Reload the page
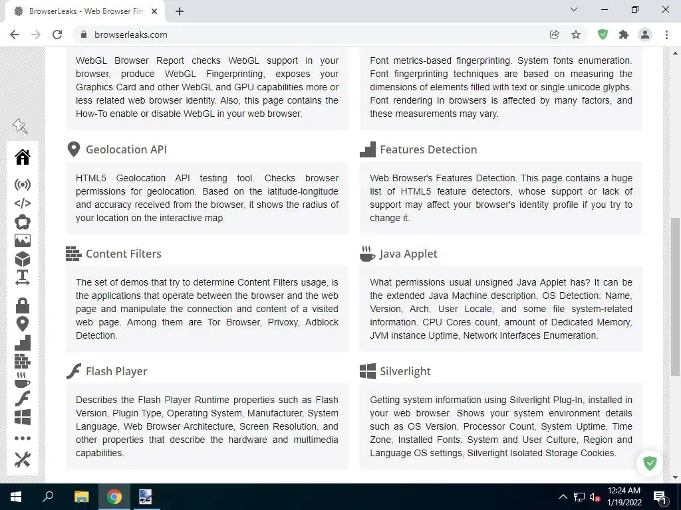 click(57, 35)
